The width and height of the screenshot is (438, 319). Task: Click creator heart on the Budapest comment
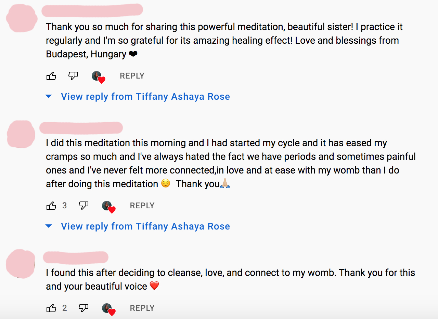coord(98,77)
